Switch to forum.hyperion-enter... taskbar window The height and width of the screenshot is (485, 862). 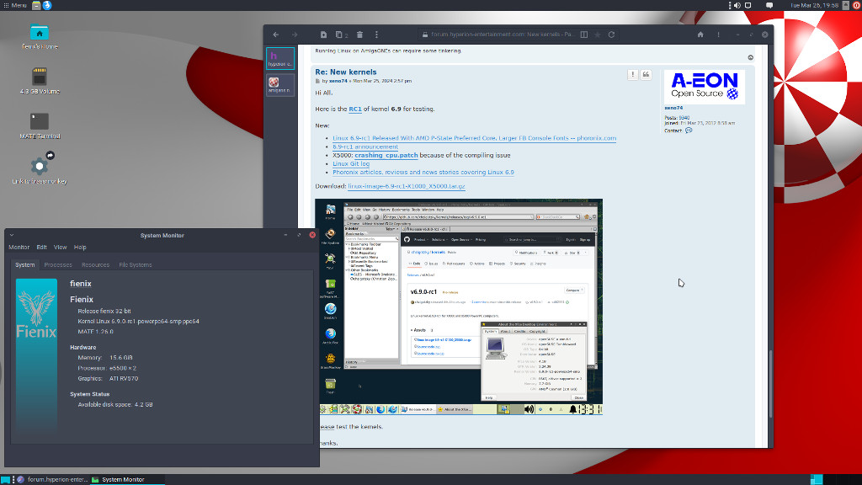53,479
